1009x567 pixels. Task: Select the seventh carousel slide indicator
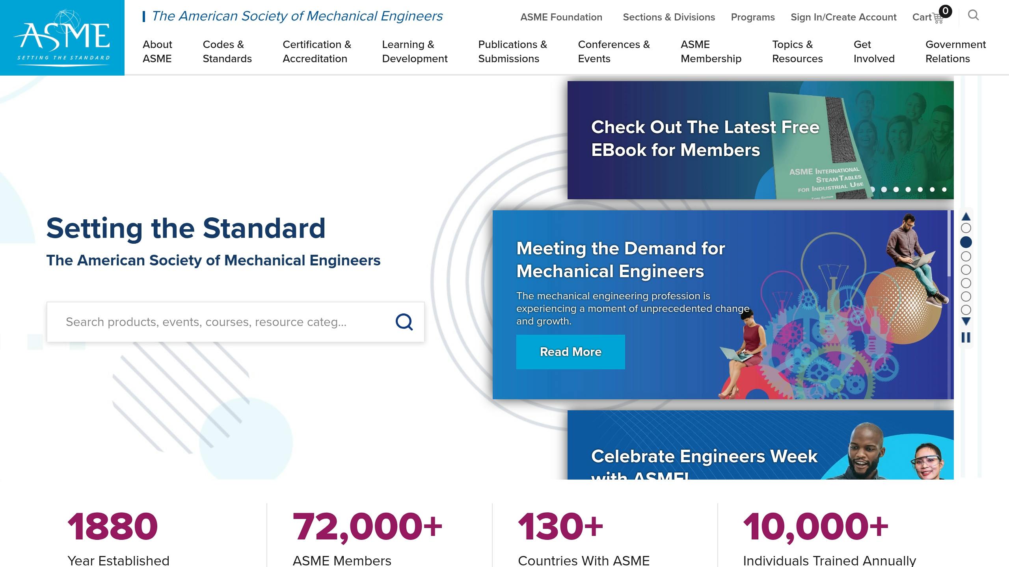point(966,310)
